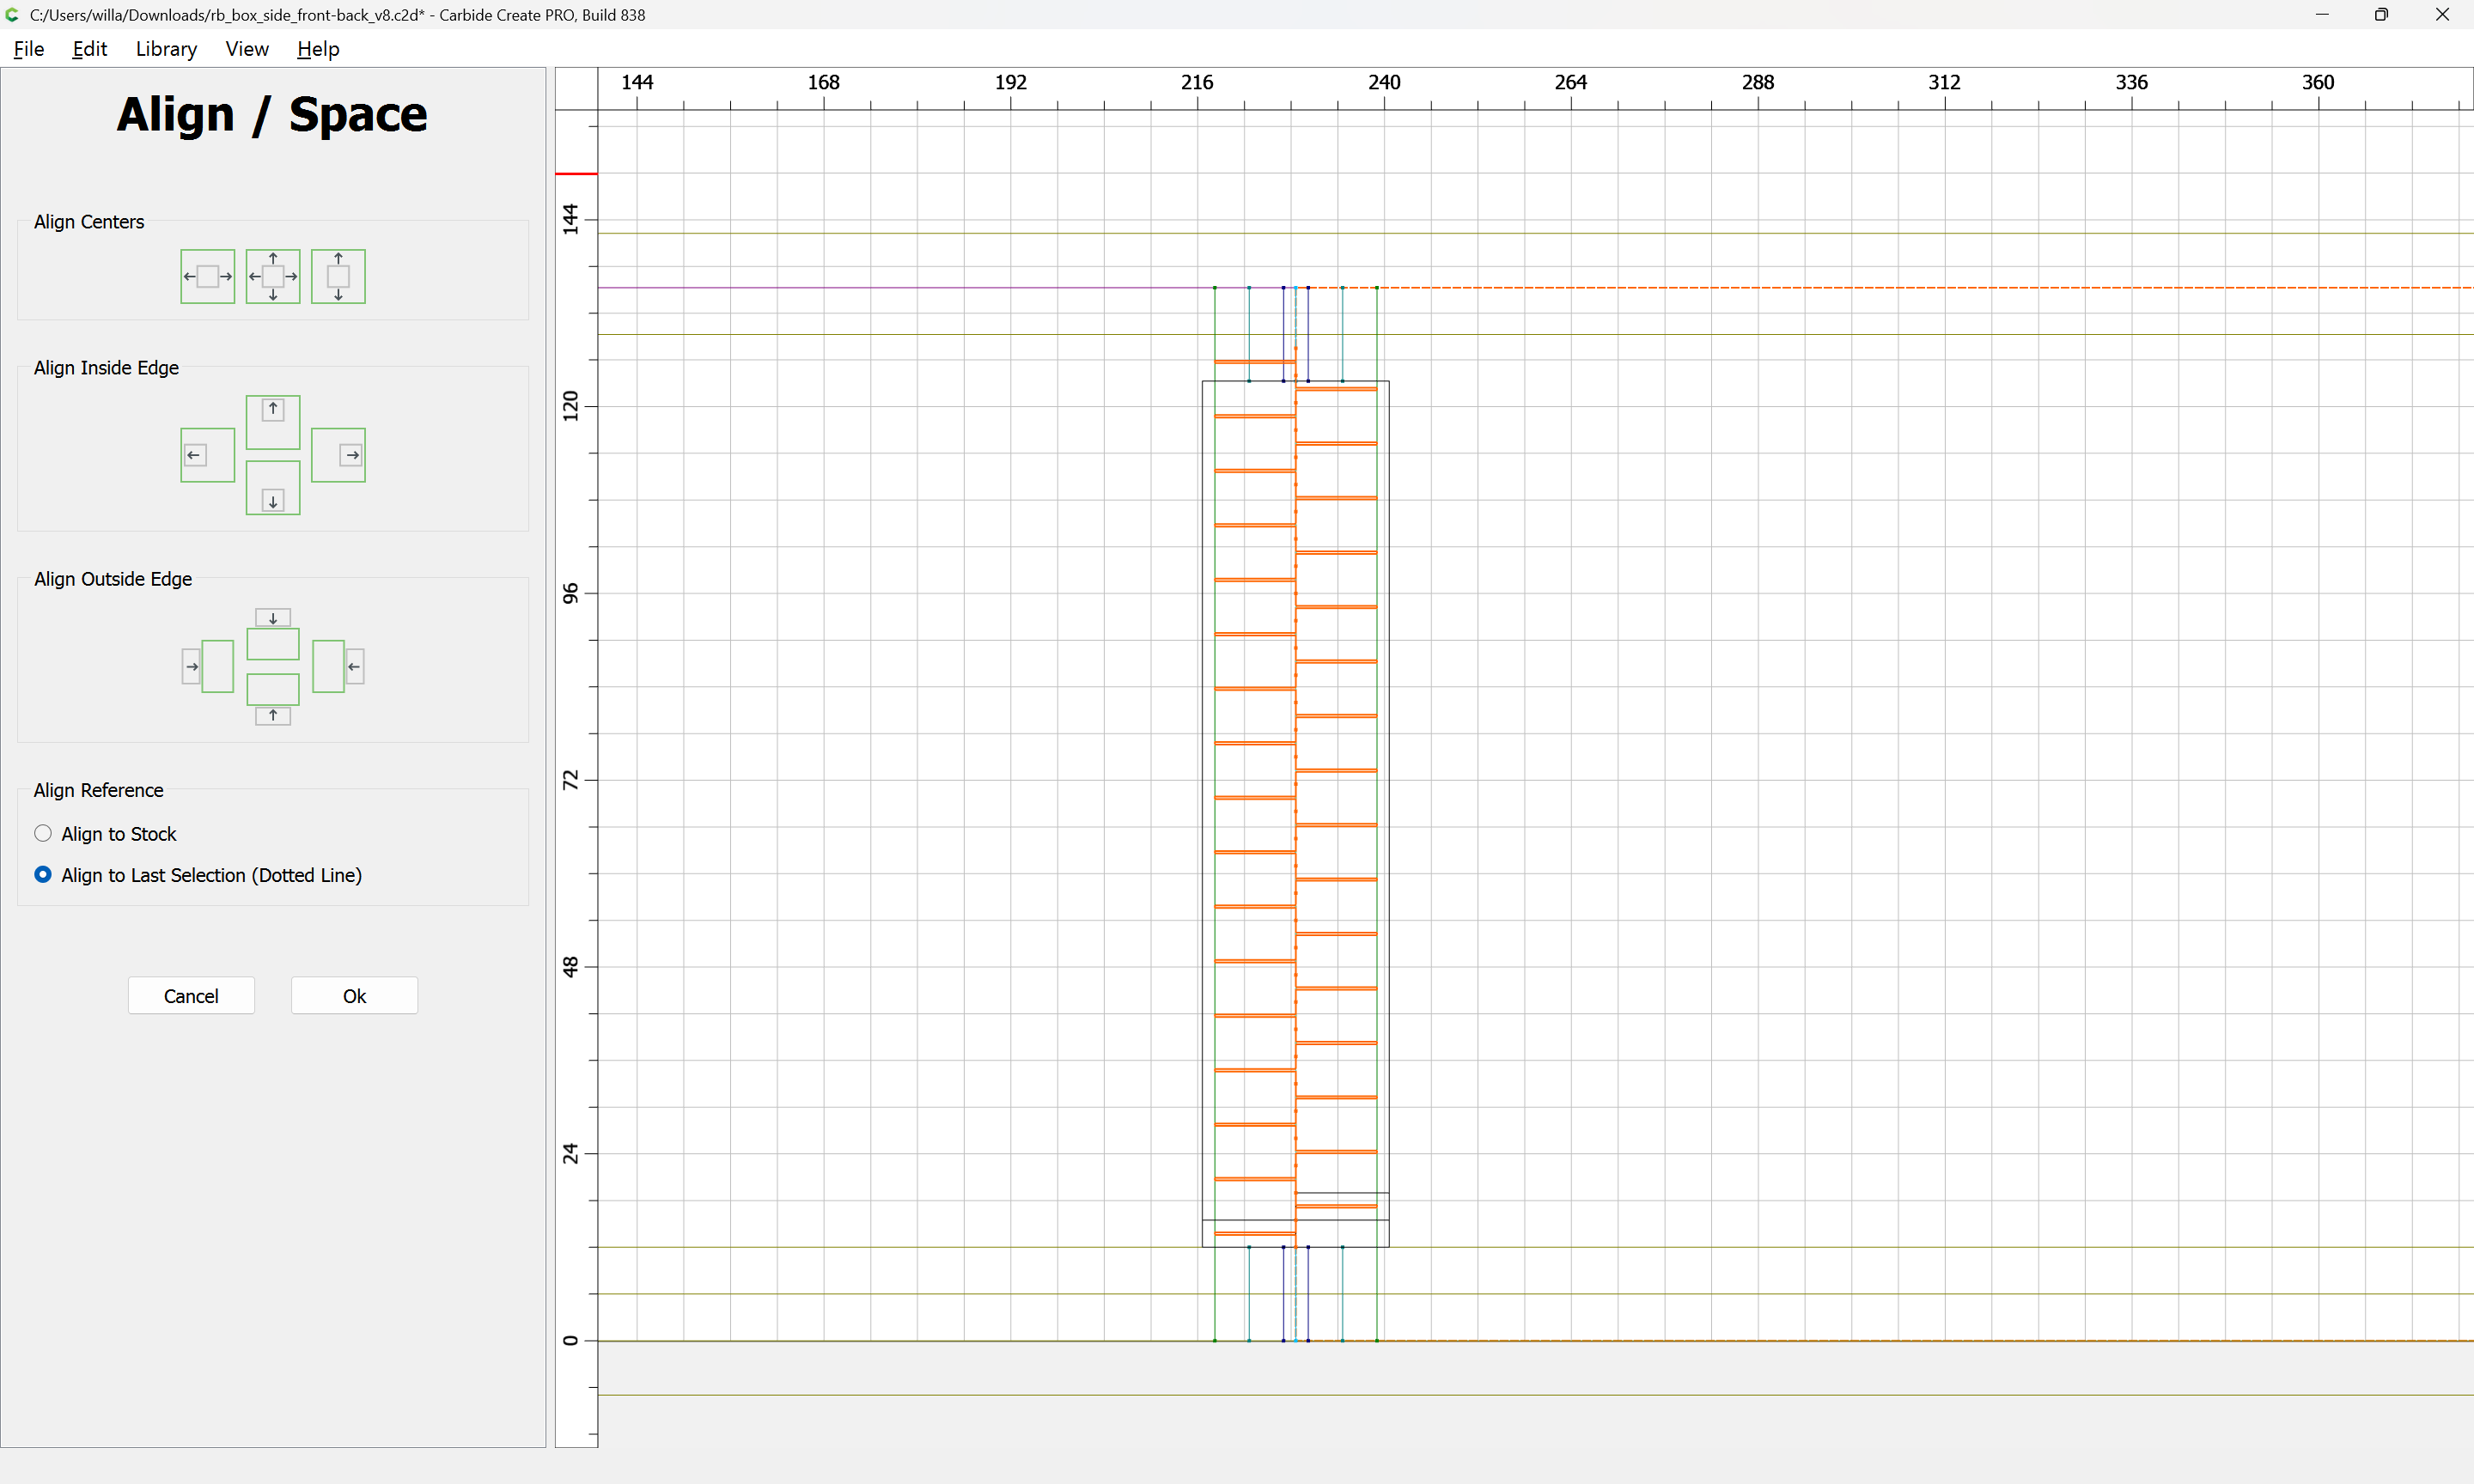Align to outside left edge
This screenshot has width=2474, height=1484.
[207, 666]
